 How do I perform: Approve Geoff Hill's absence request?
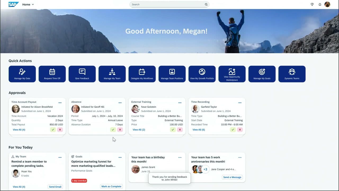[x=113, y=130]
